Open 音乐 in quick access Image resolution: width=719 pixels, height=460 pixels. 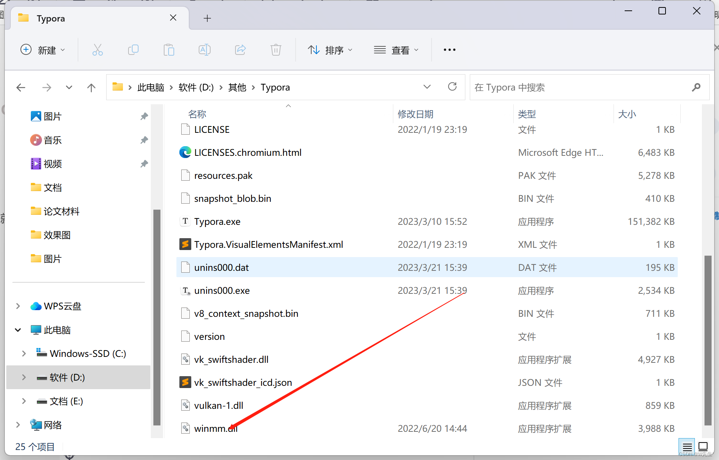(53, 140)
